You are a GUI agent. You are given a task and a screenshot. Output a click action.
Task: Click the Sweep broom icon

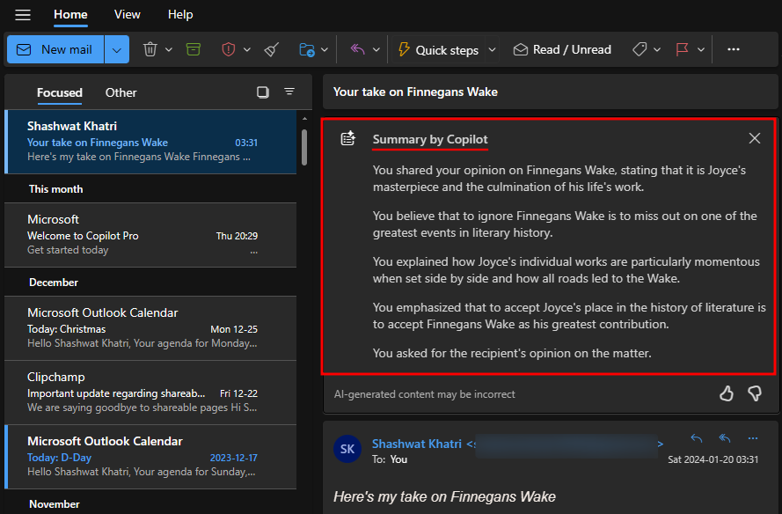(271, 49)
